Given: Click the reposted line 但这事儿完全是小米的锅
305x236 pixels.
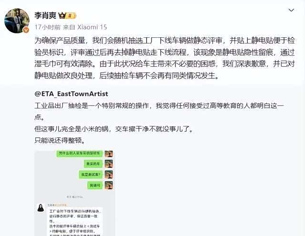Looking at the screenshot, I should click(113, 129).
